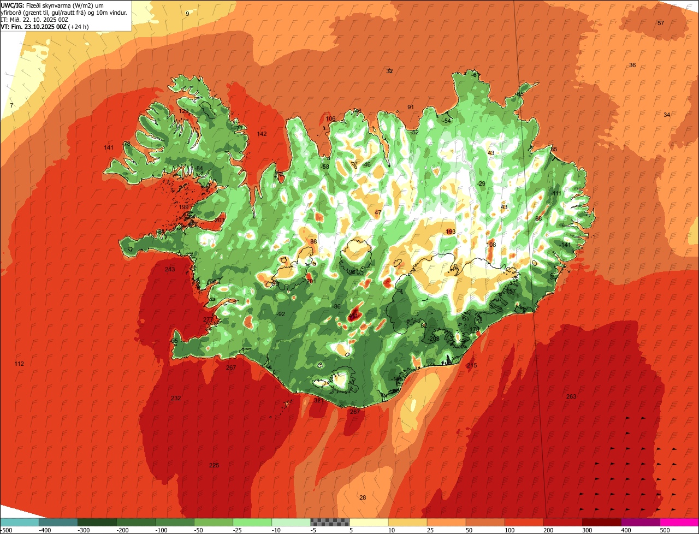The image size is (699, 534).
Task: Click the '-54' value on the map
Action: tap(447, 121)
